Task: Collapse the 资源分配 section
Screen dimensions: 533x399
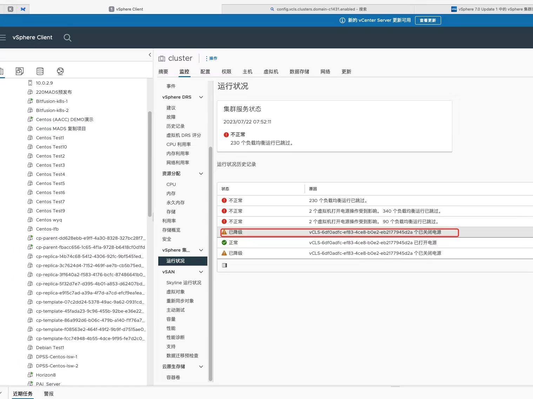Action: pyautogui.click(x=201, y=174)
